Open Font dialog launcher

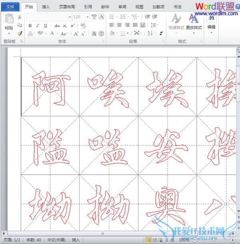103,41
